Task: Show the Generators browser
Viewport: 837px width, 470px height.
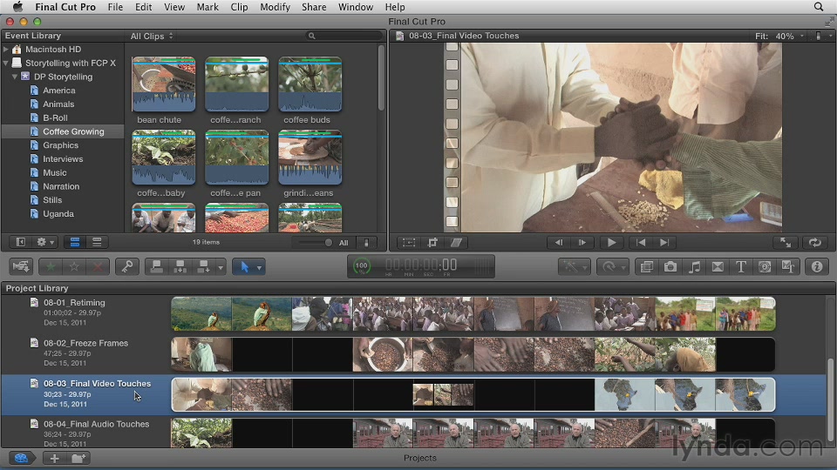Action: 765,266
